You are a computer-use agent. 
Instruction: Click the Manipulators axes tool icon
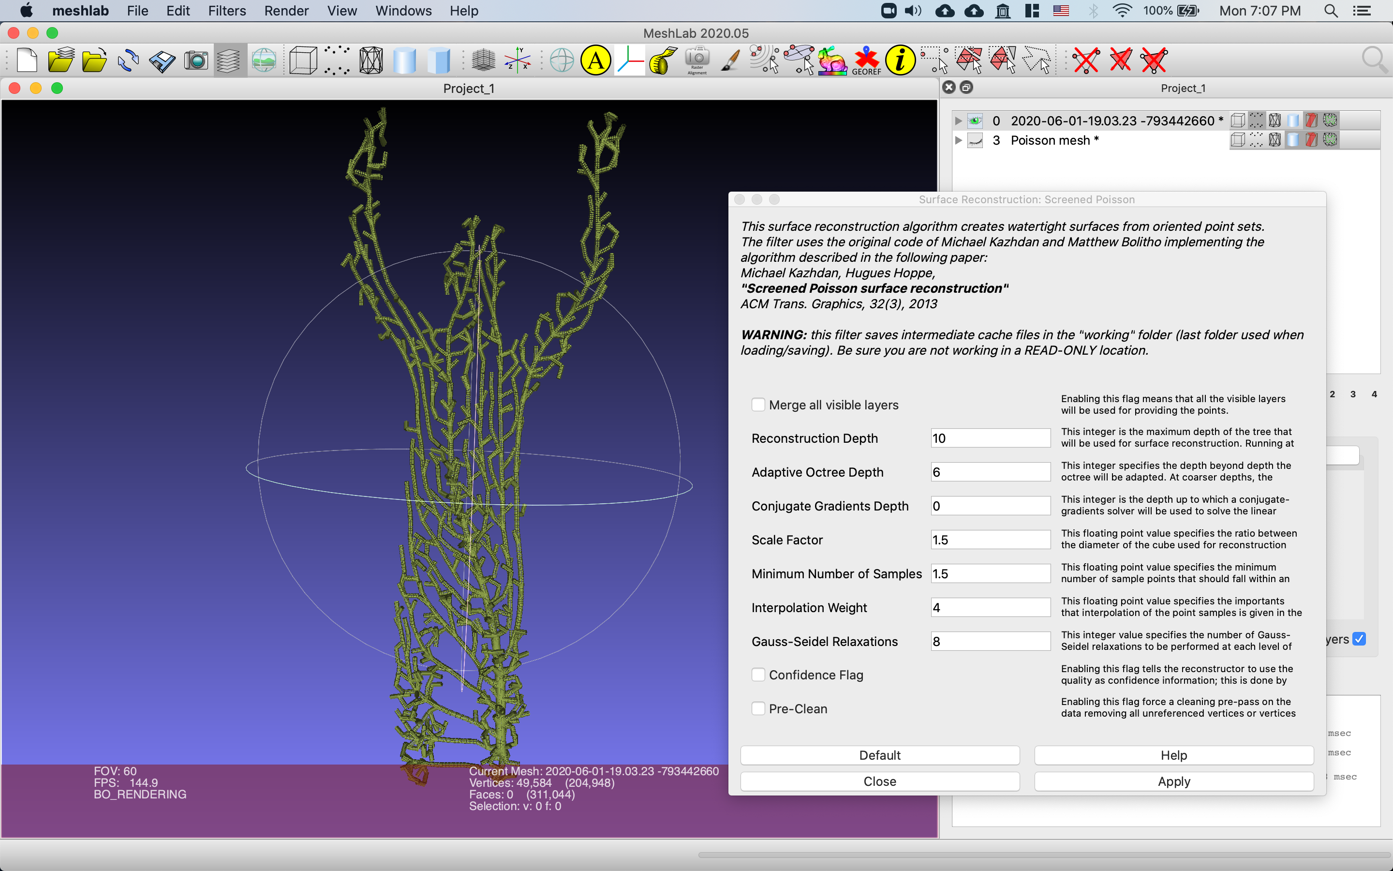tap(630, 60)
